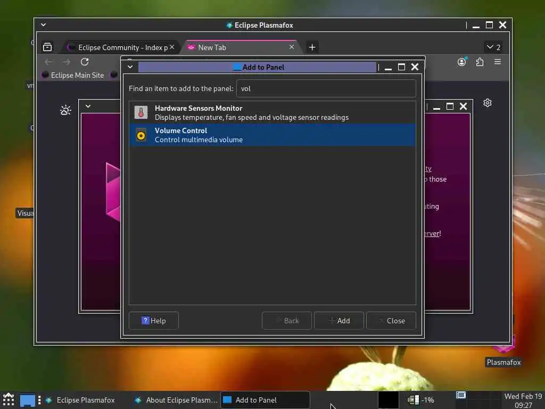The width and height of the screenshot is (545, 409).
Task: Select the Volume Control list row
Action: pos(272,135)
